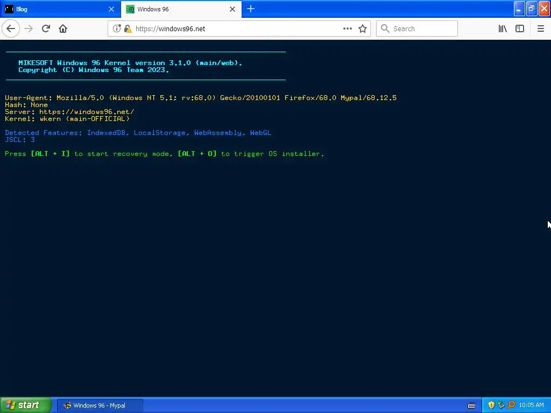Click the windows96.net address field

tap(239, 29)
